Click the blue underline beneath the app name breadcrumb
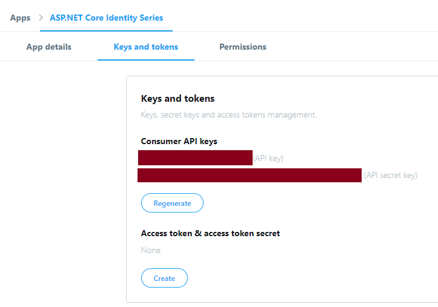The height and width of the screenshot is (307, 438). [107, 30]
